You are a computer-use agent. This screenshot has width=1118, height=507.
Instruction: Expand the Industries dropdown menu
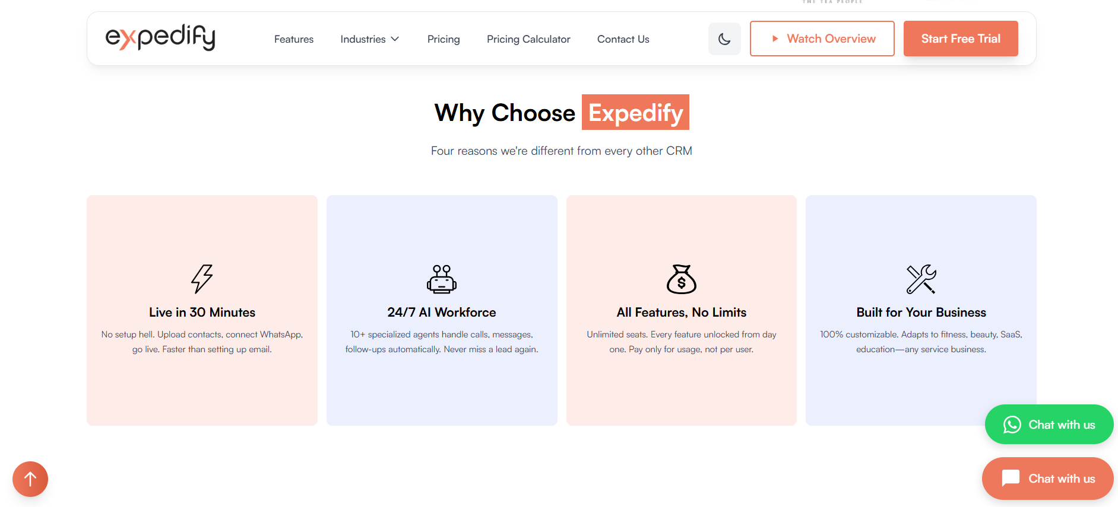pos(369,39)
